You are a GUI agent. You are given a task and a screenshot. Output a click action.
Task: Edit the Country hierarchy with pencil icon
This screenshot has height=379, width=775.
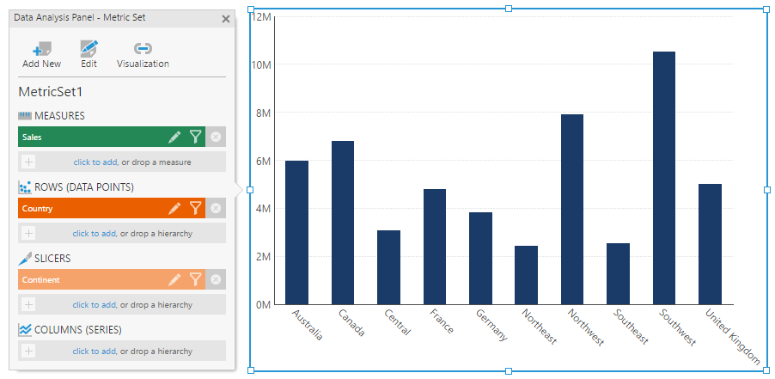174,208
